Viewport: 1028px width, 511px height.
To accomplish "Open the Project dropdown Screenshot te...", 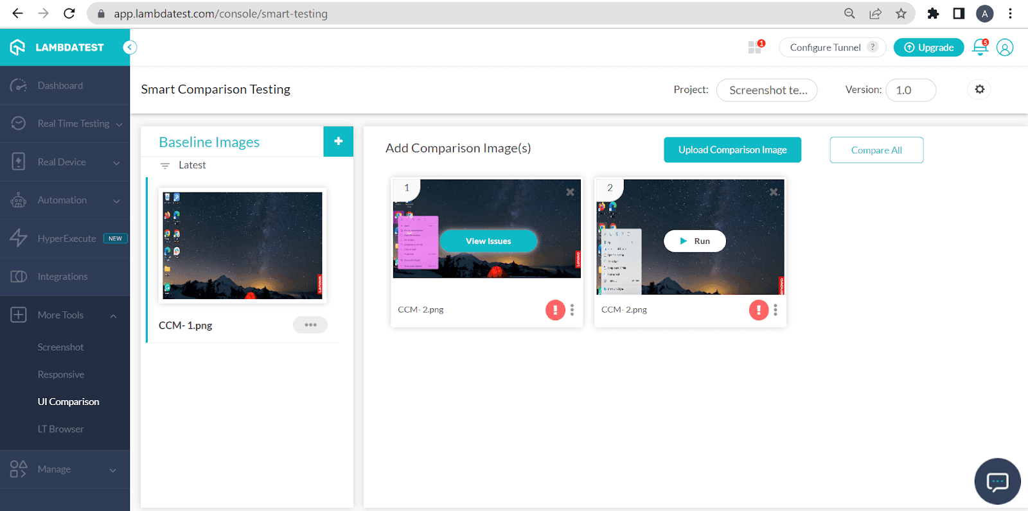I will pos(767,90).
